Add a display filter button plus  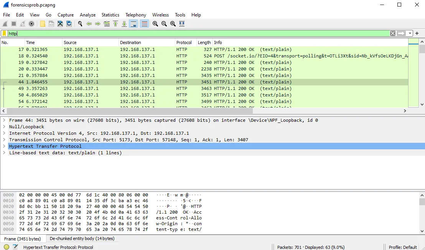pyautogui.click(x=417, y=33)
